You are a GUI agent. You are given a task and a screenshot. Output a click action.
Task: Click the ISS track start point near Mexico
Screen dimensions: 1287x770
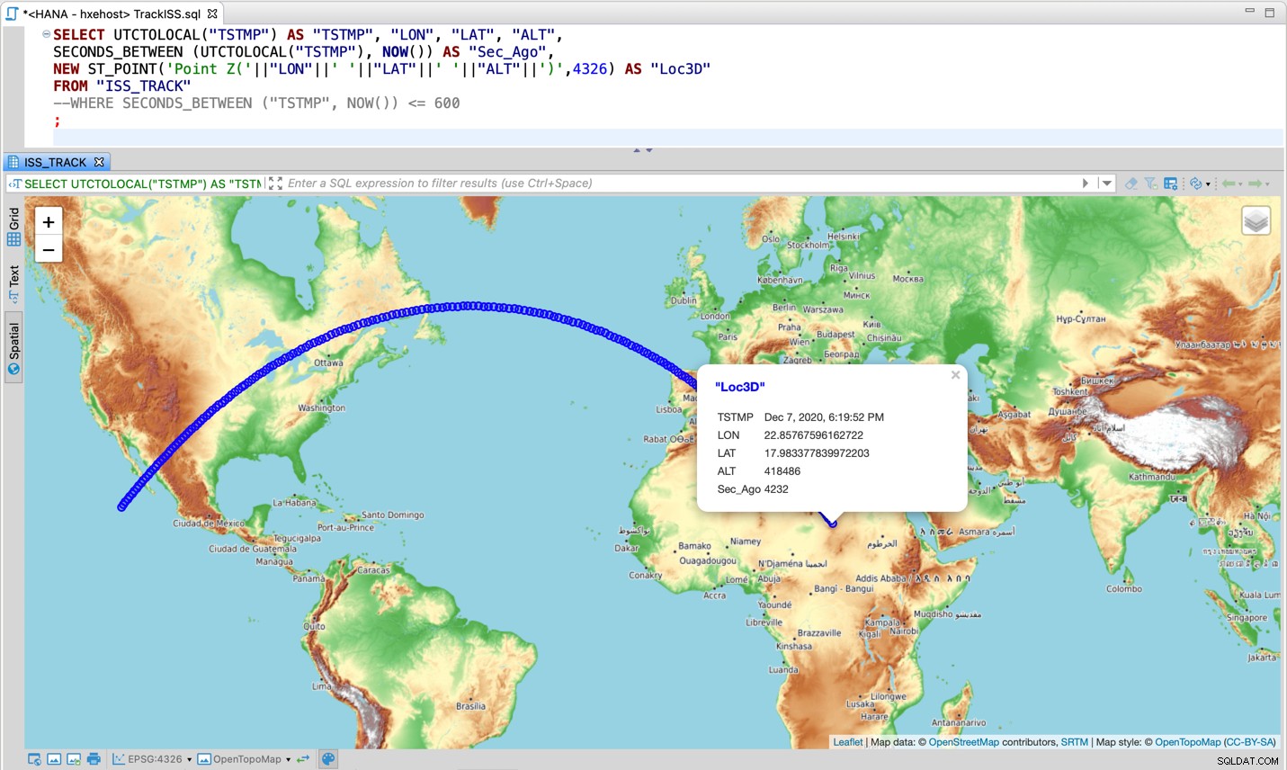click(122, 507)
